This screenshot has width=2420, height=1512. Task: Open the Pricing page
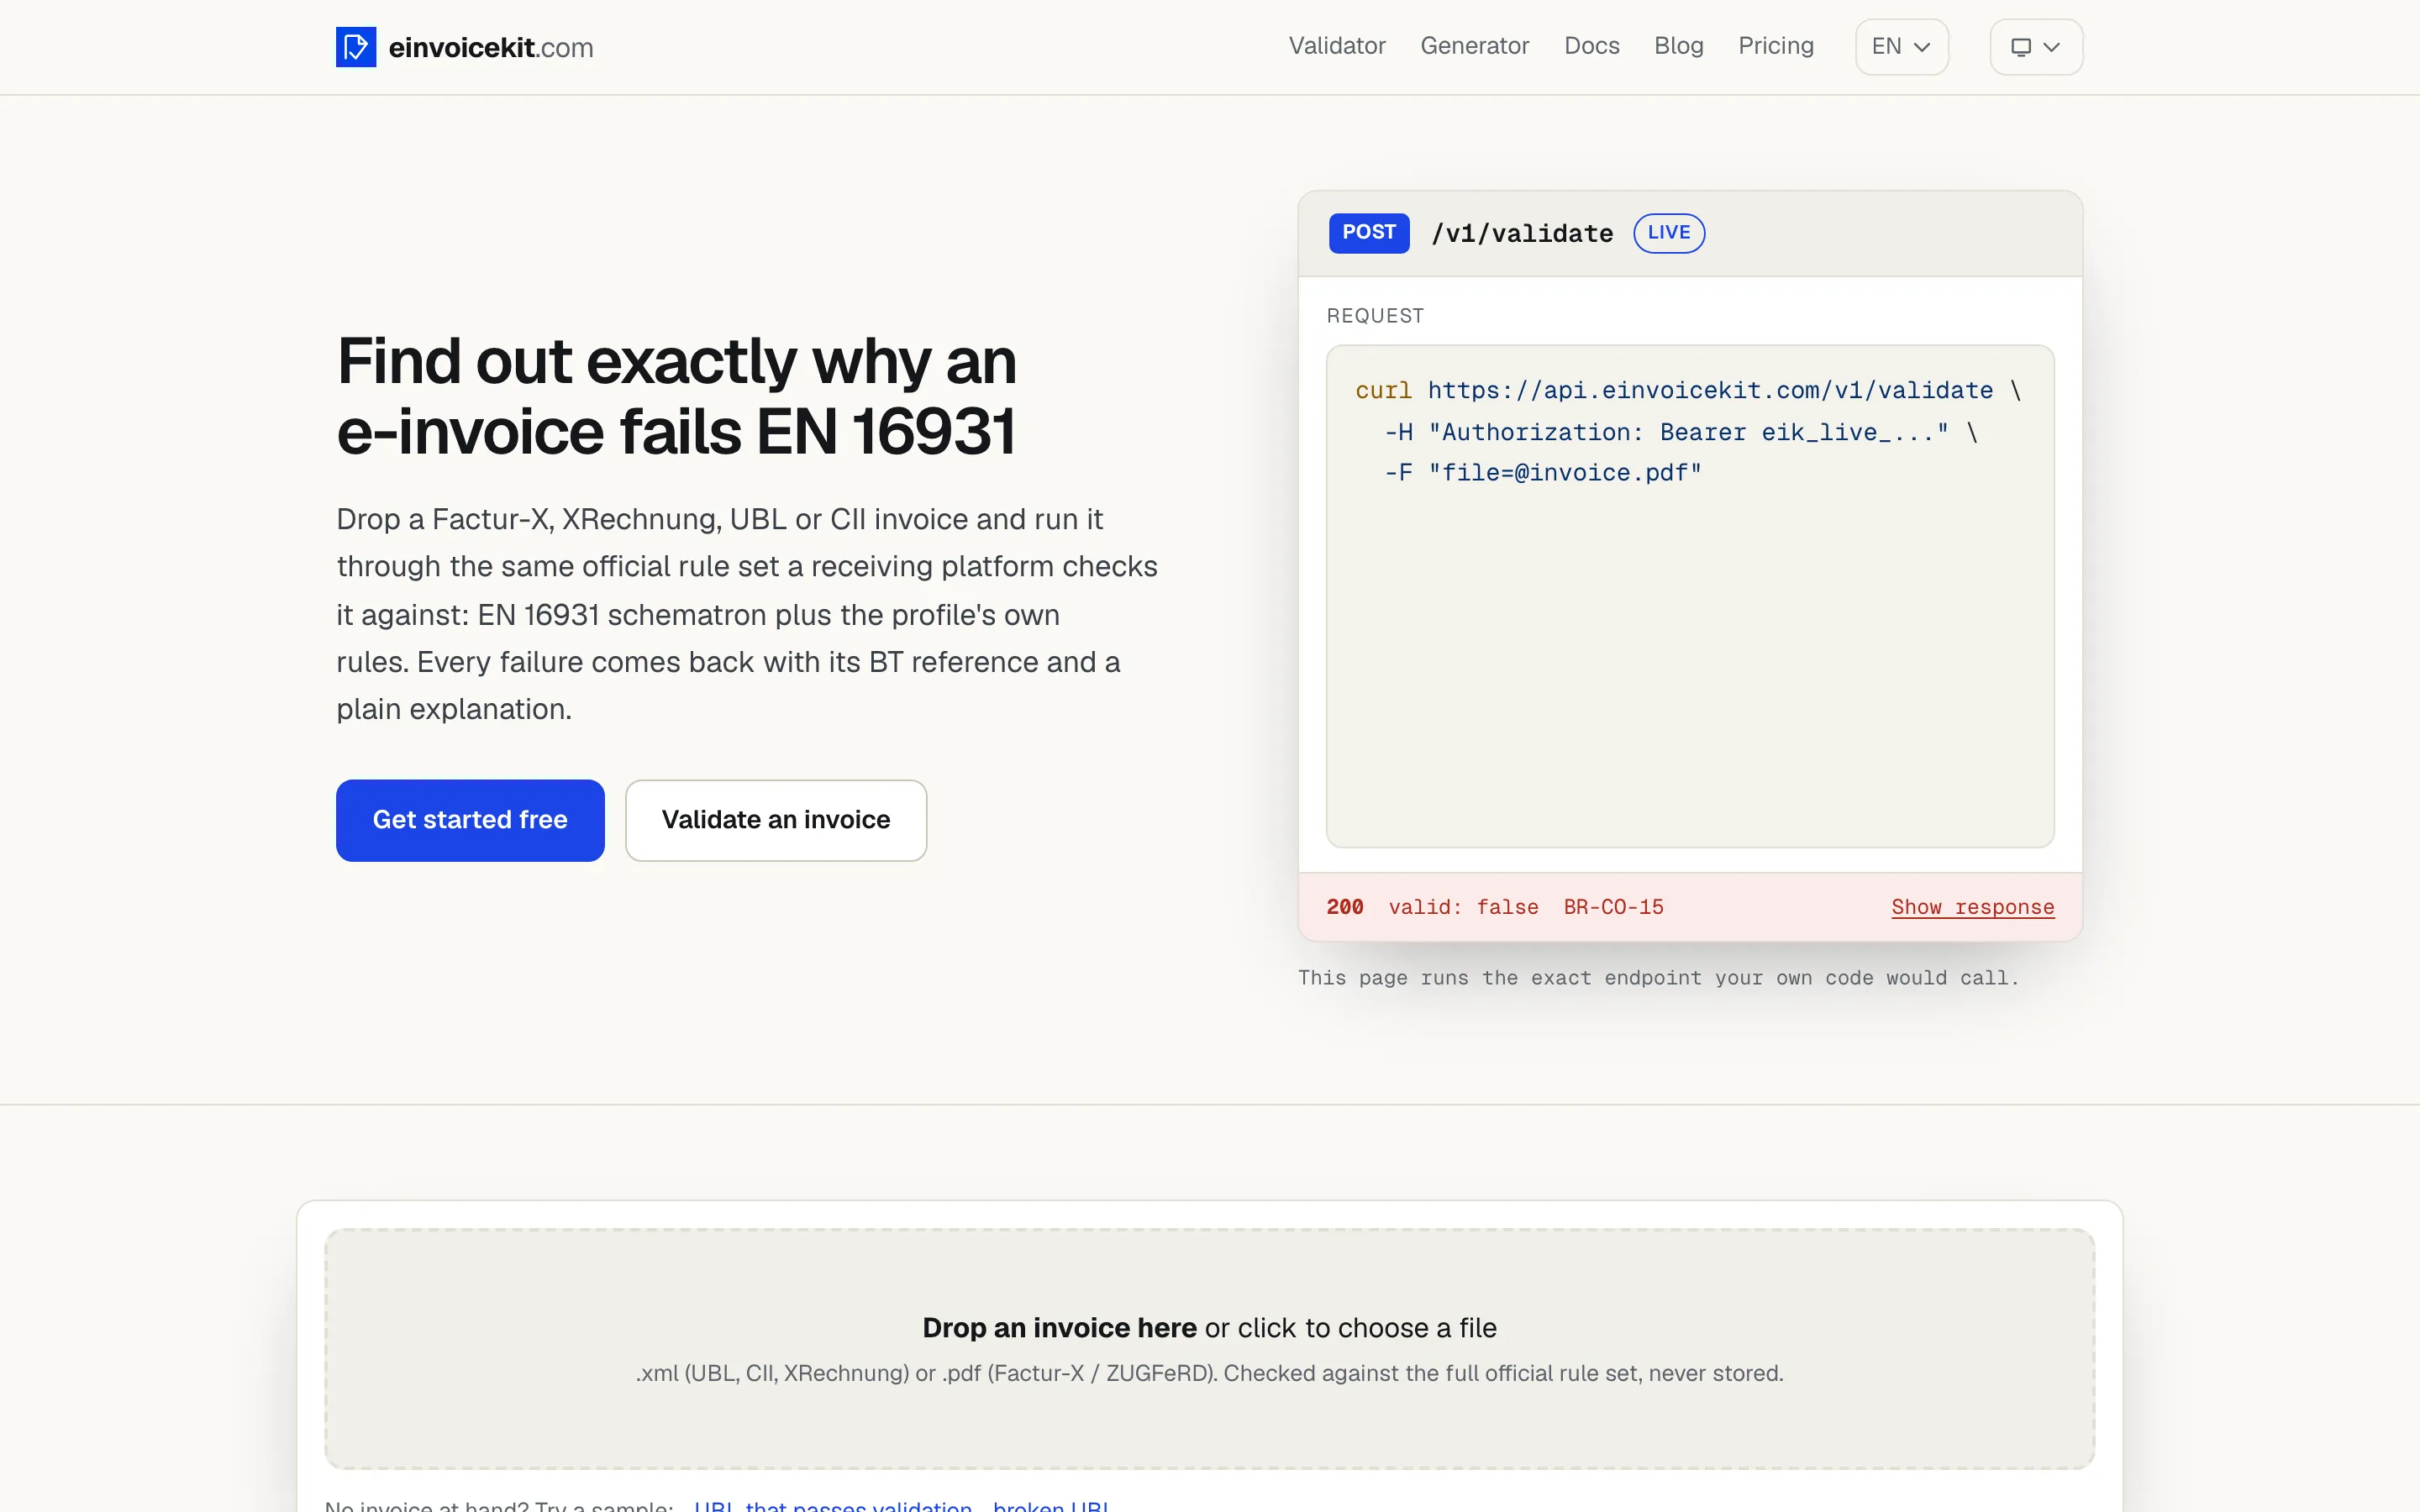[x=1775, y=46]
